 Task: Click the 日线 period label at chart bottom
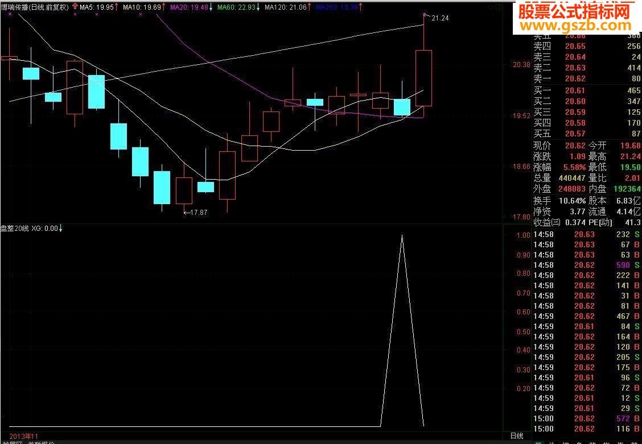click(x=517, y=436)
